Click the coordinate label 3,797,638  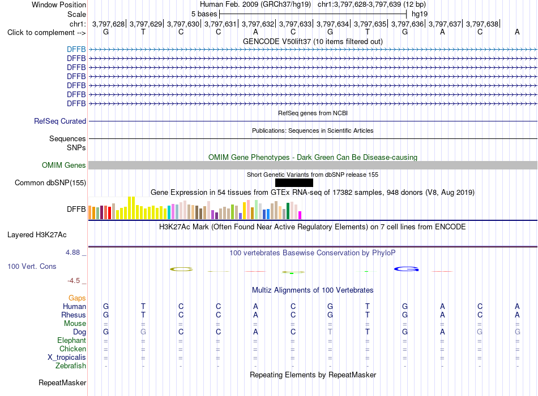482,24
